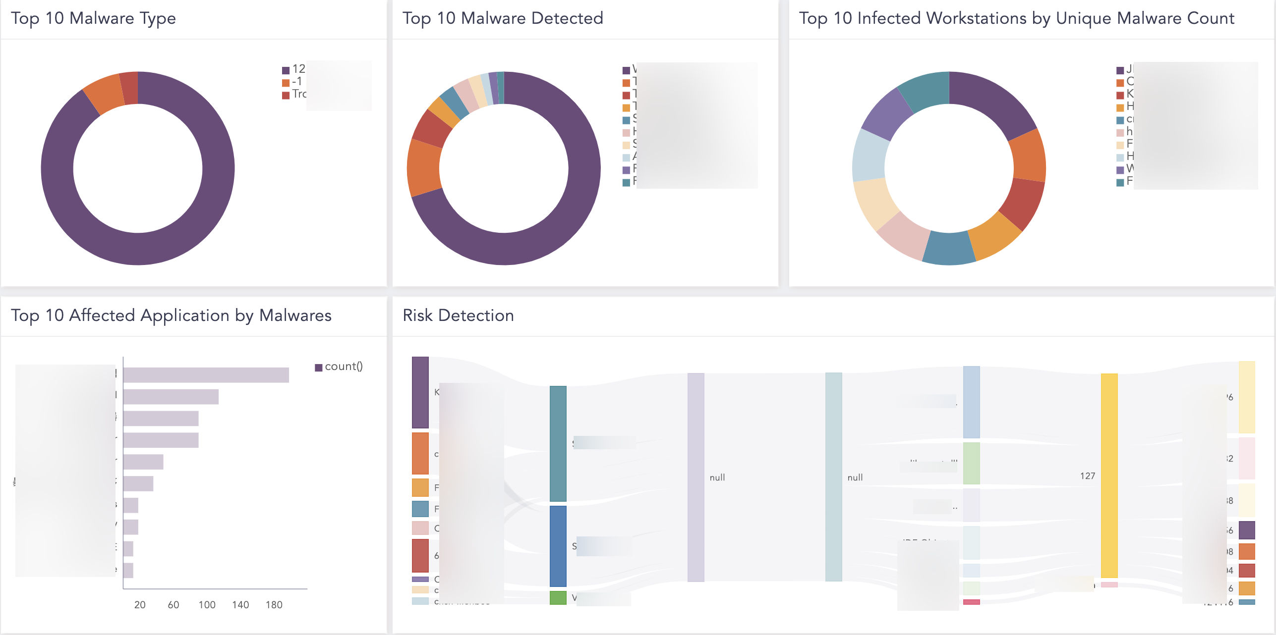Screen dimensions: 1276x635
Task: Click the orange segment in Malware Detected donut
Action: (423, 168)
